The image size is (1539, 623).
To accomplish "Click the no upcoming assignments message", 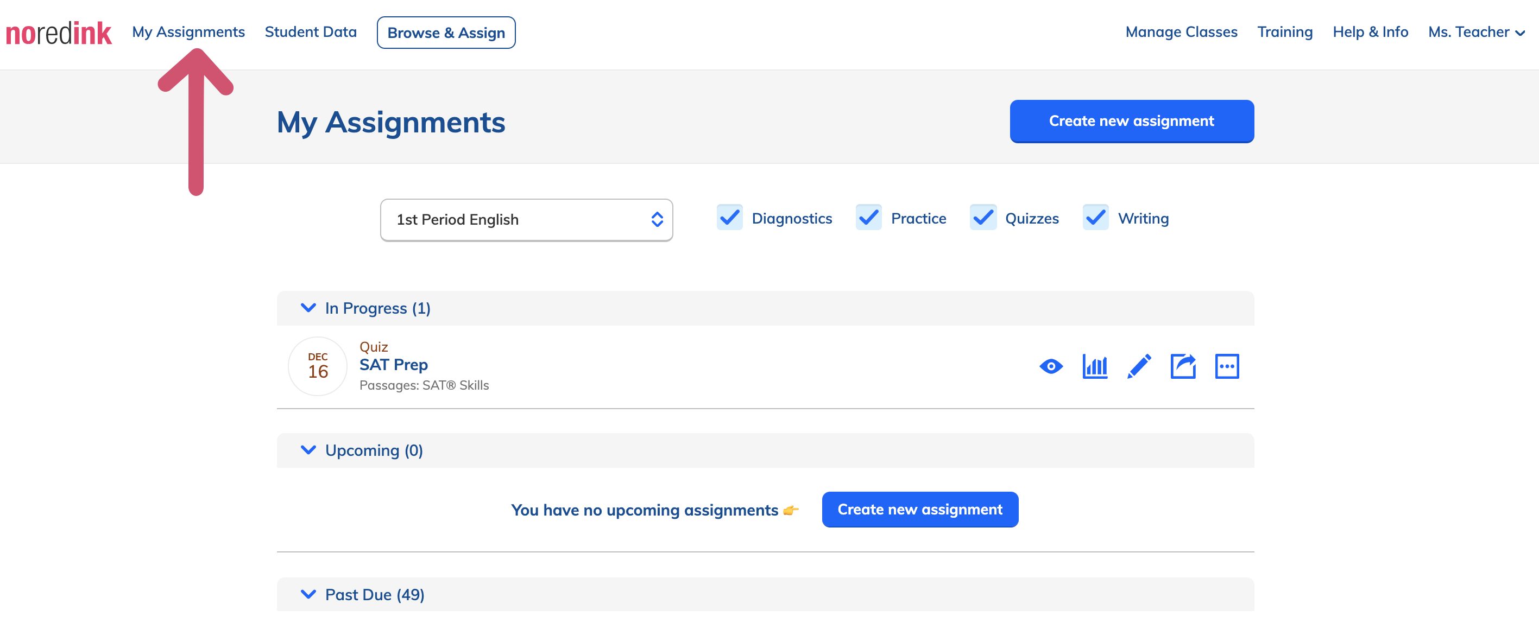I will [x=655, y=510].
